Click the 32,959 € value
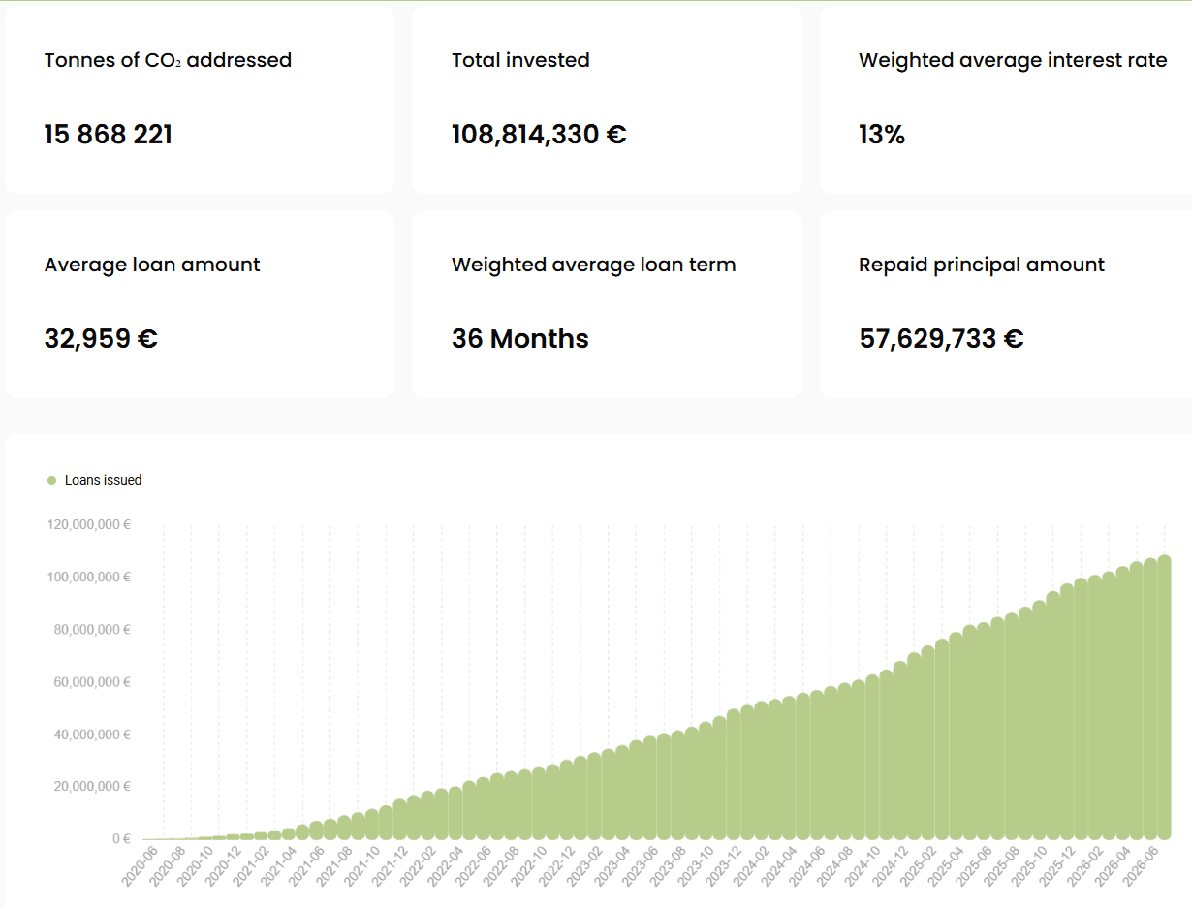Screen dimensions: 1192x907 pos(101,339)
